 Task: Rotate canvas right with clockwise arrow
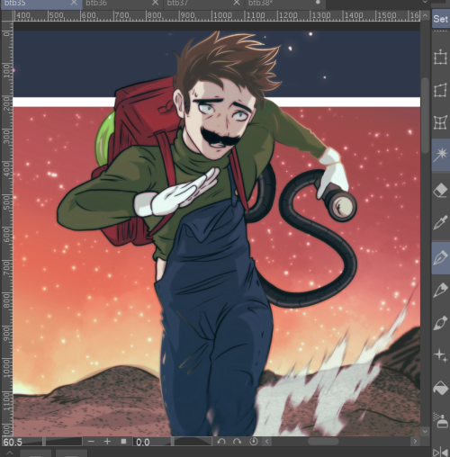[237, 442]
